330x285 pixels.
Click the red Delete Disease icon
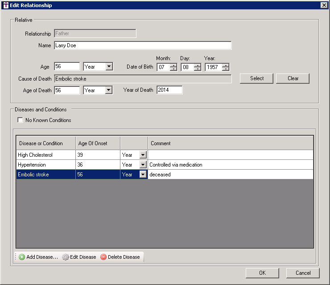[x=103, y=257]
